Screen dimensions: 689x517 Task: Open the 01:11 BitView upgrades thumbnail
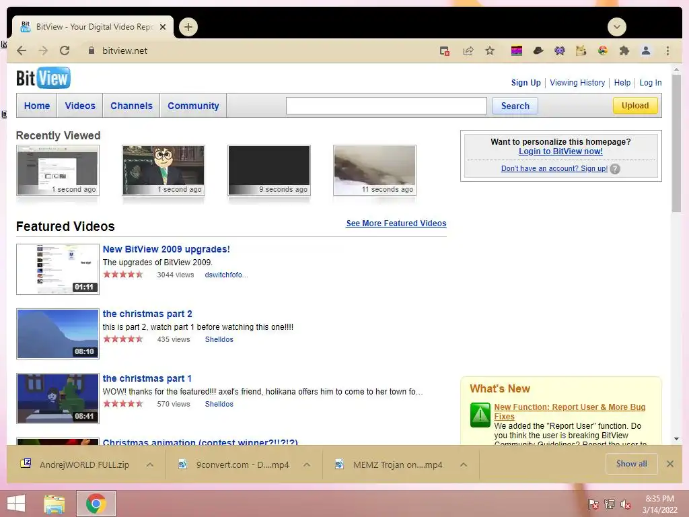[58, 269]
